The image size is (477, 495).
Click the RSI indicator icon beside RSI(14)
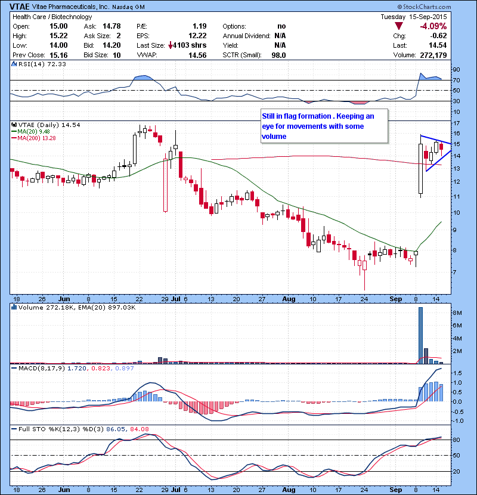(x=14, y=64)
